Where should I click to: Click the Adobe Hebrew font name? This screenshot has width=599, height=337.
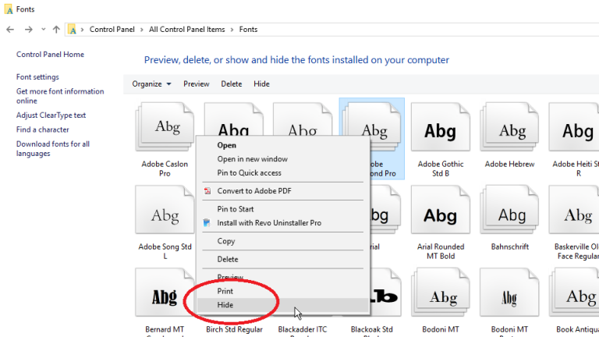coord(509,164)
